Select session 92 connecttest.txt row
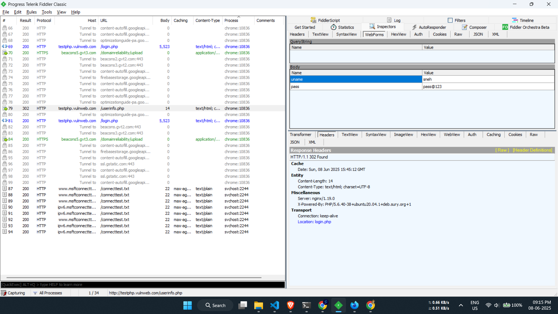The height and width of the screenshot is (314, 558). coord(142,220)
